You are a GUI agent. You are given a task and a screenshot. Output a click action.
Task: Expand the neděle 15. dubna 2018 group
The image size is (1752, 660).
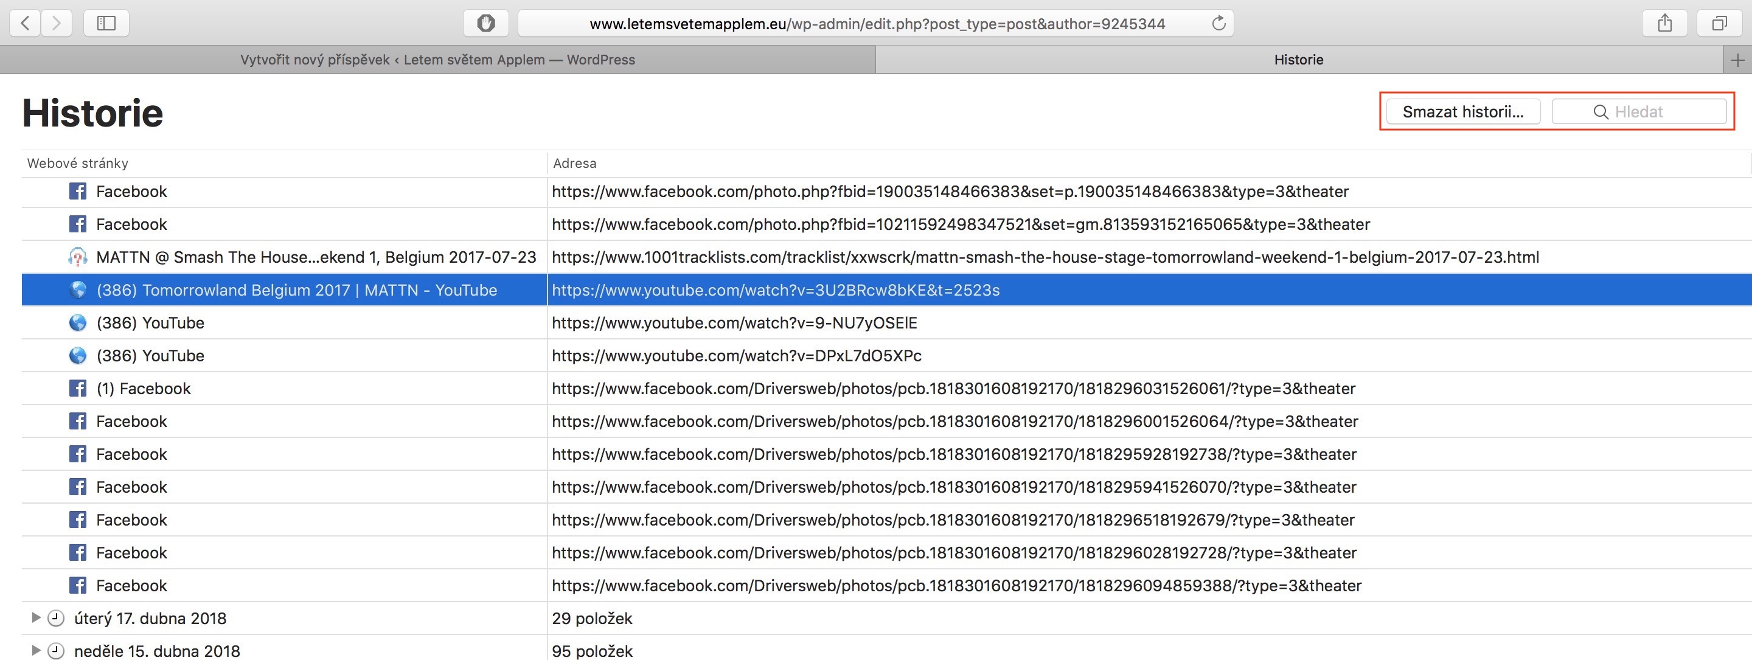pyautogui.click(x=36, y=650)
